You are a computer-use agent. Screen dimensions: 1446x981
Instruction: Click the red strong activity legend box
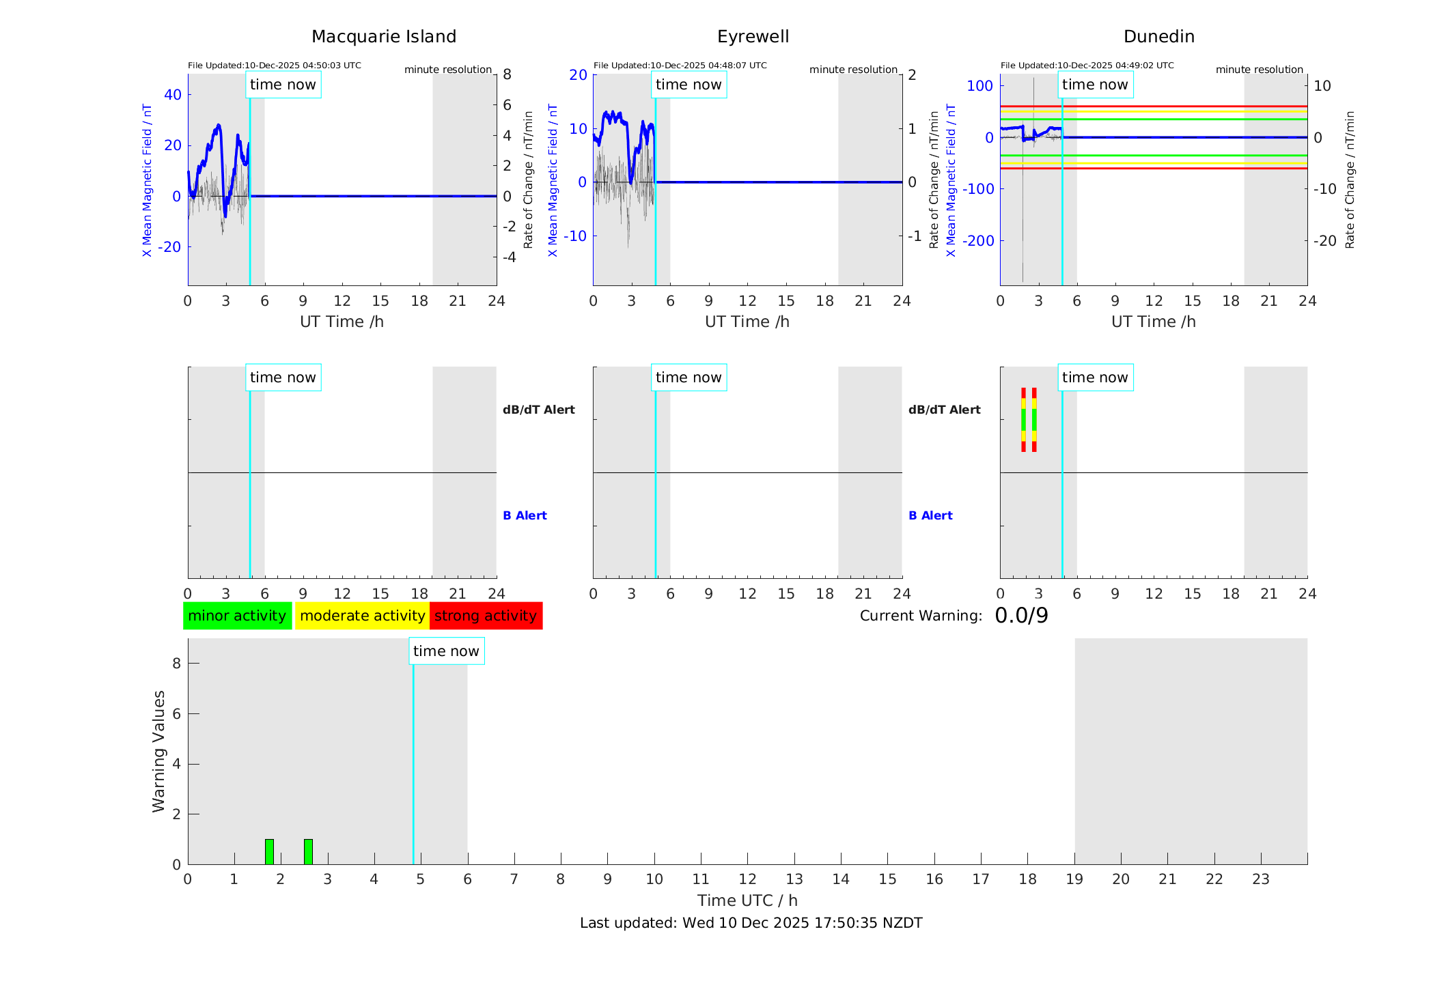pyautogui.click(x=486, y=616)
